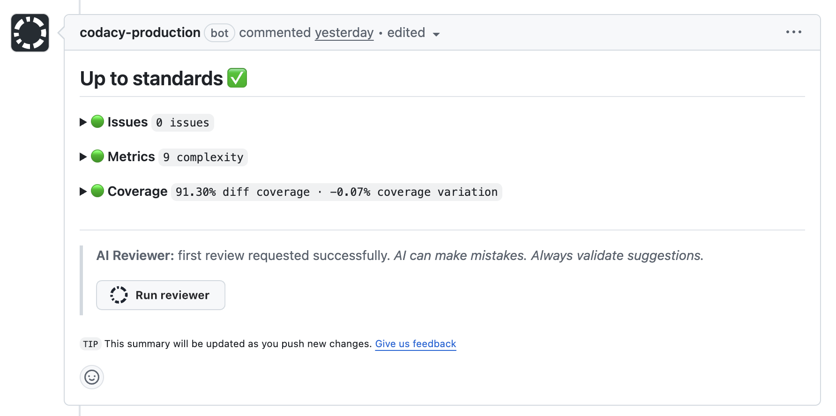Open the Give us feedback link
836x416 pixels.
coord(415,343)
